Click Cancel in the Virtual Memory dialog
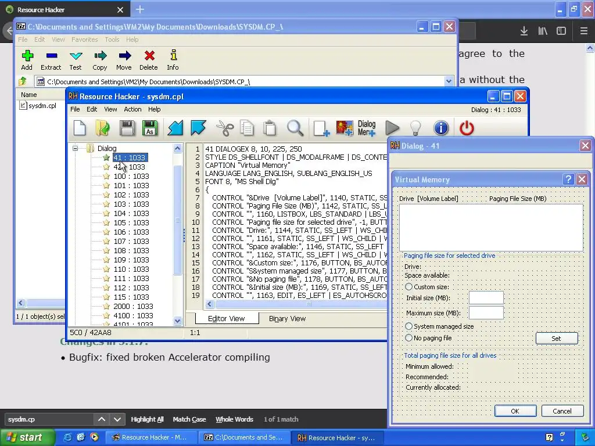 562,411
